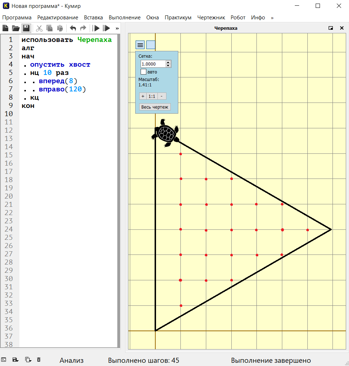This screenshot has width=349, height=366.
Task: Close the Кумир window
Action: click(339, 6)
